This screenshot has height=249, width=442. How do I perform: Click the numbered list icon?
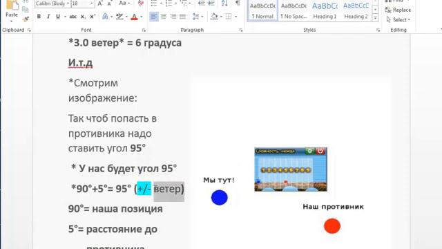(169, 3)
